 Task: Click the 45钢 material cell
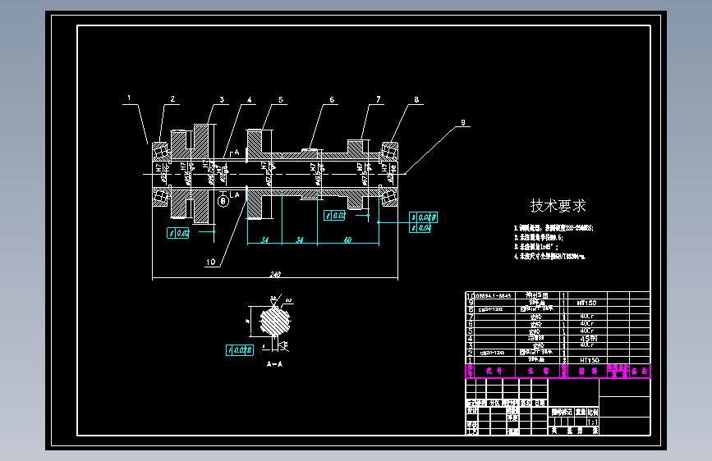point(589,338)
